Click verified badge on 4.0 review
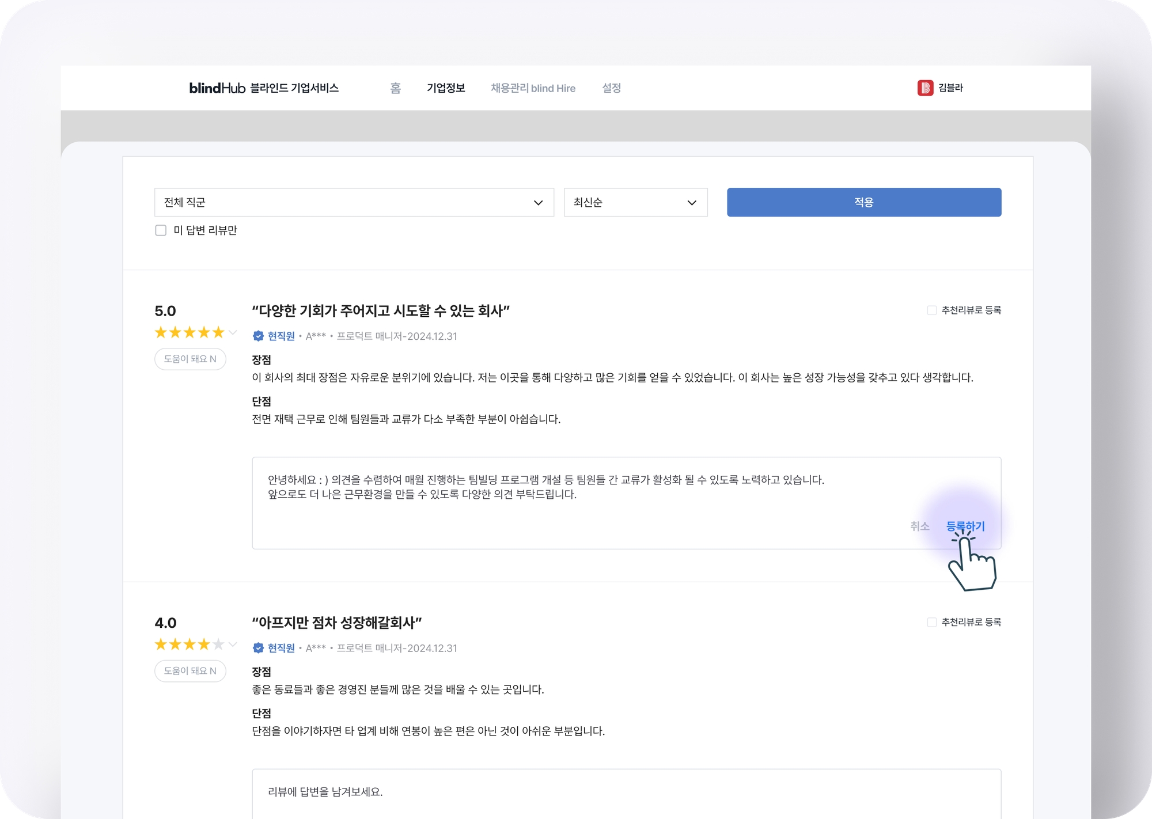Image resolution: width=1152 pixels, height=819 pixels. pos(258,648)
